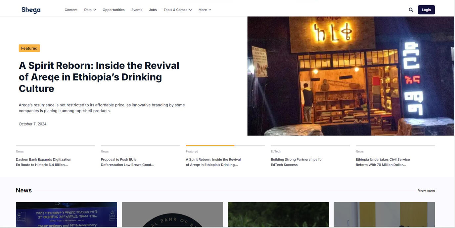The width and height of the screenshot is (455, 228).
Task: Click the National Bank of Ethiopia thumbnail
Action: (x=172, y=215)
